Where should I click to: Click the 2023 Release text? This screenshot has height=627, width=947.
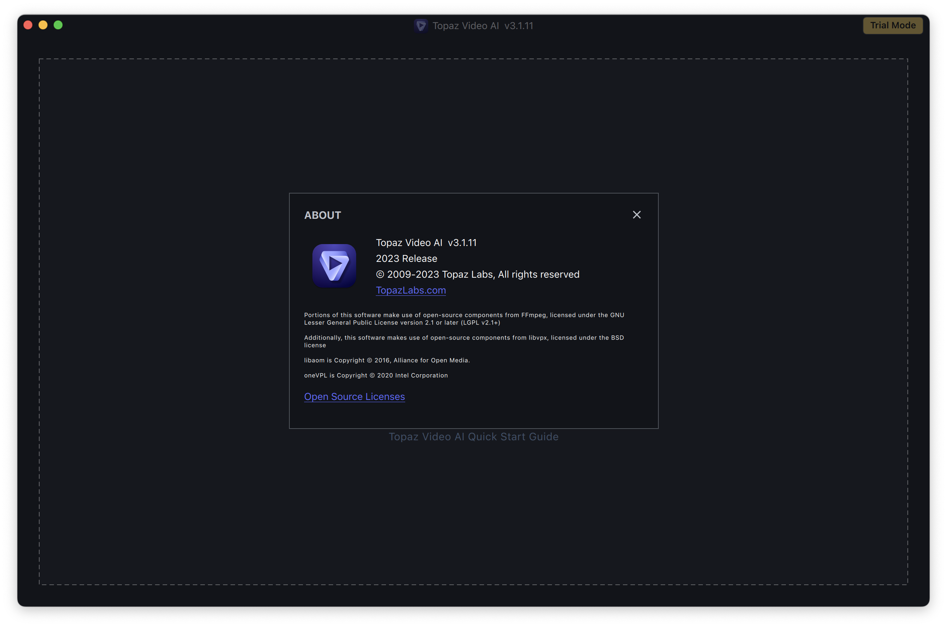point(406,259)
